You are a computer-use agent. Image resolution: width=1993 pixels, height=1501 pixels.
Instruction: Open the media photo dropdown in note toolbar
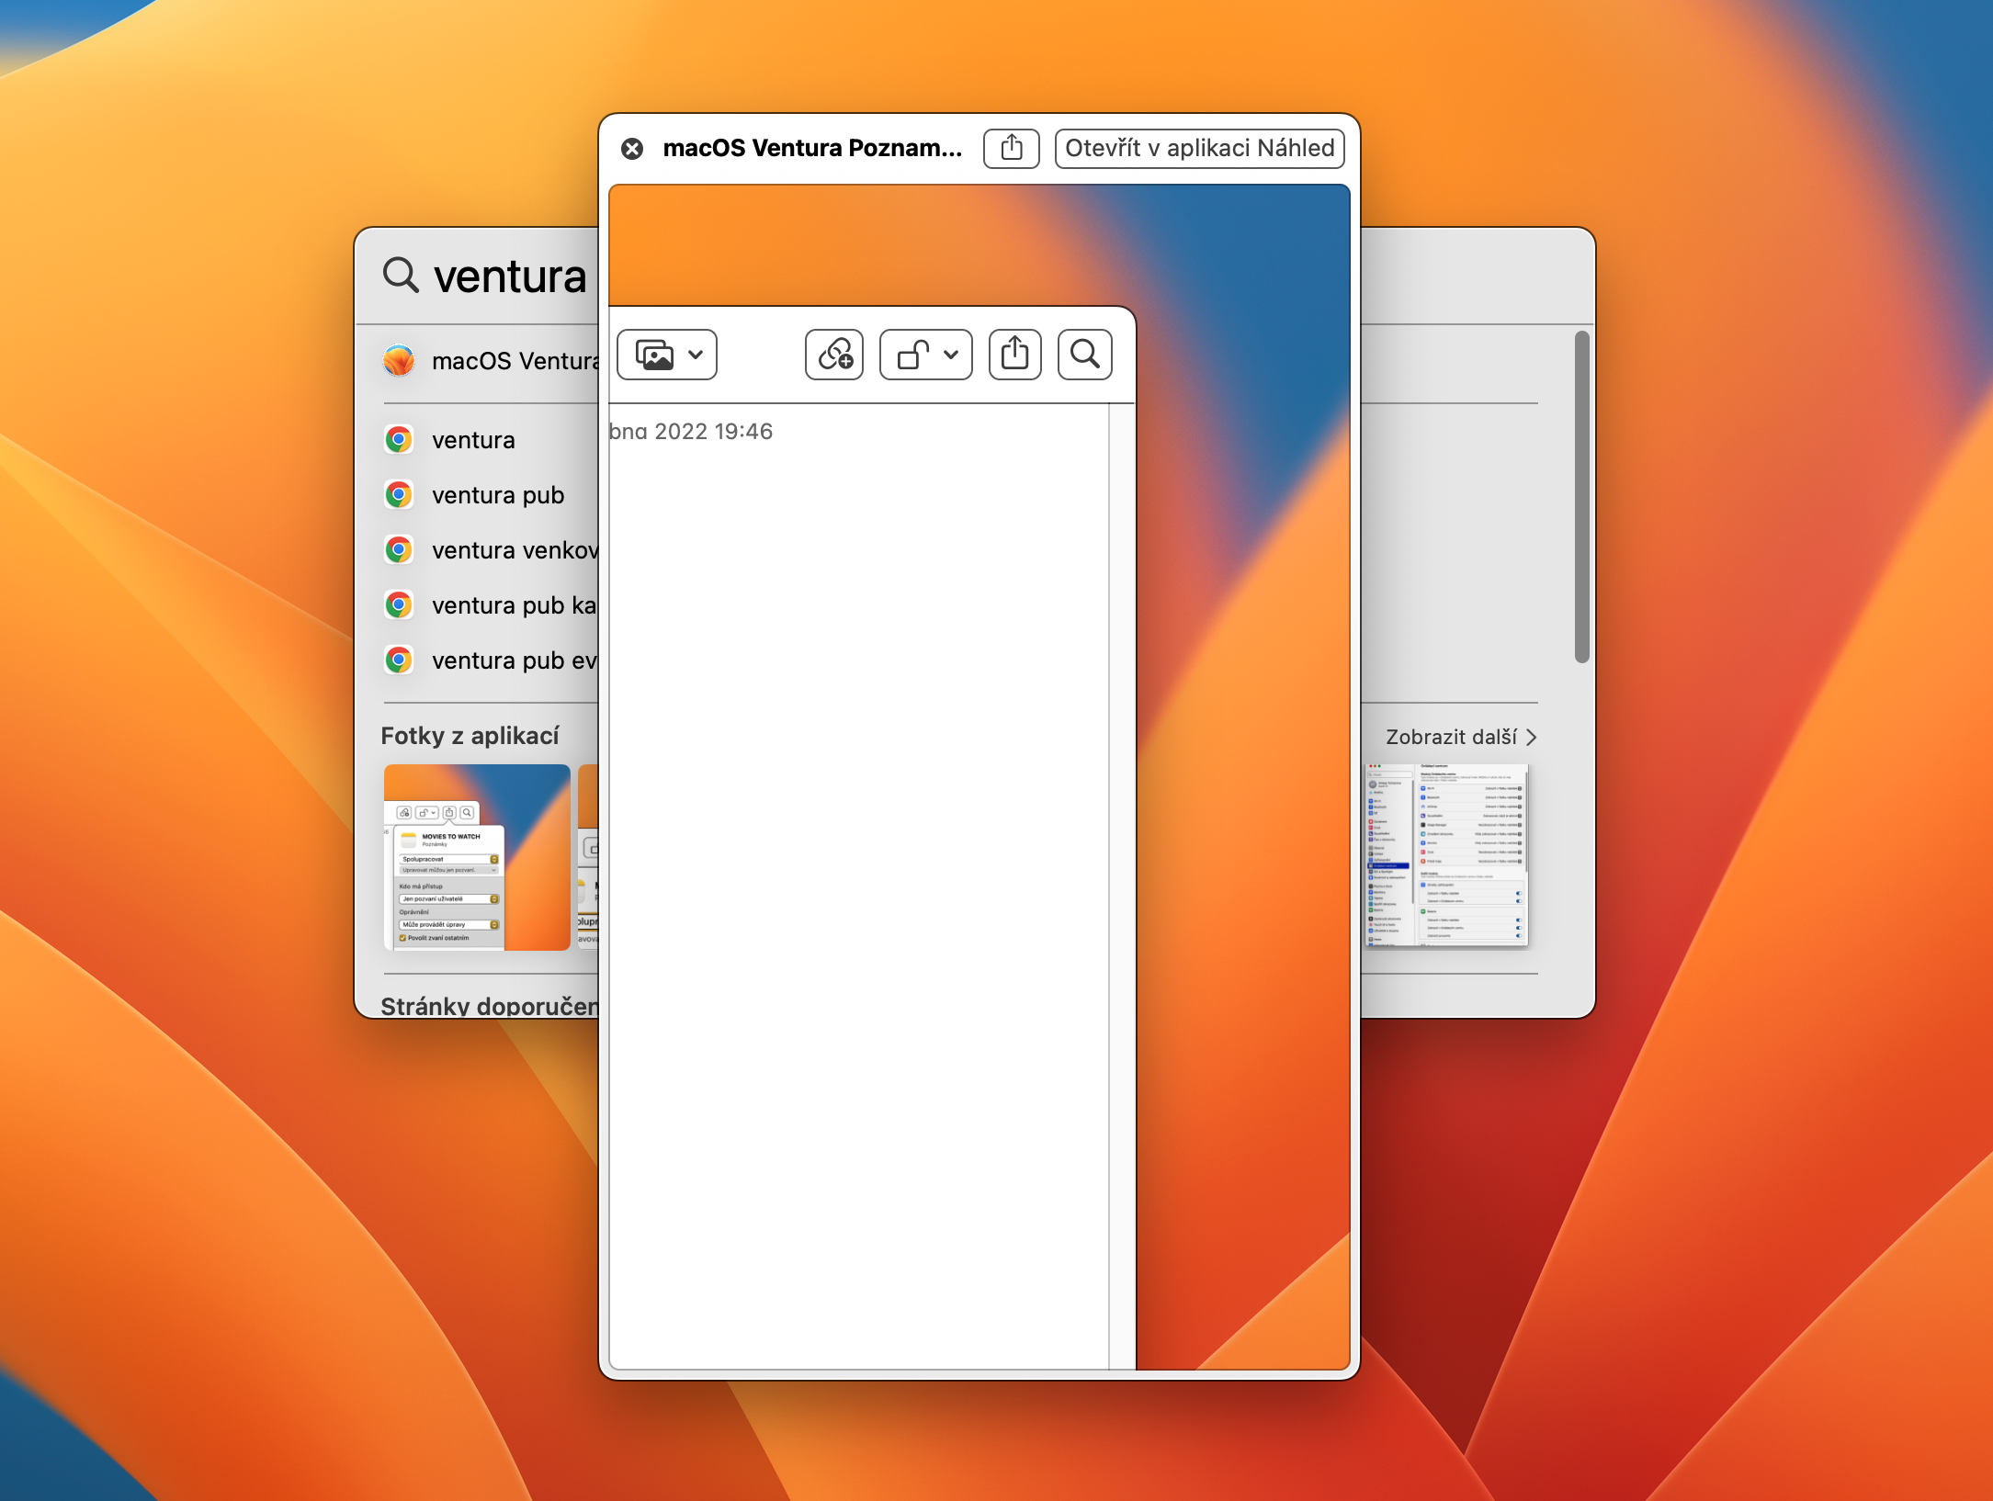(x=667, y=355)
